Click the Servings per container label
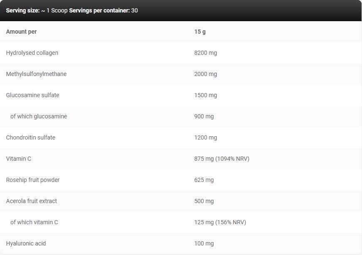Screen dimensions: 362x255 [x=99, y=10]
